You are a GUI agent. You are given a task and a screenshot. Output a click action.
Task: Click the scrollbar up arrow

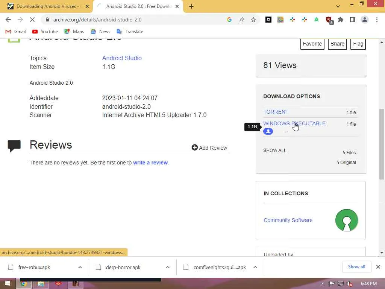coord(382,42)
